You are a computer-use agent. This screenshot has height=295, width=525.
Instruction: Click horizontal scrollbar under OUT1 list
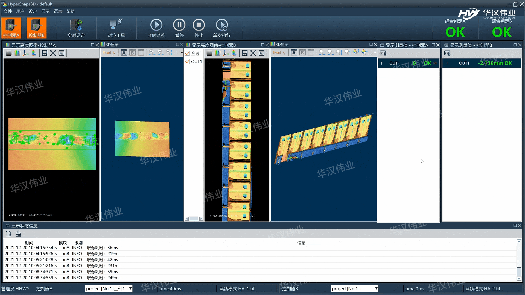point(194,219)
